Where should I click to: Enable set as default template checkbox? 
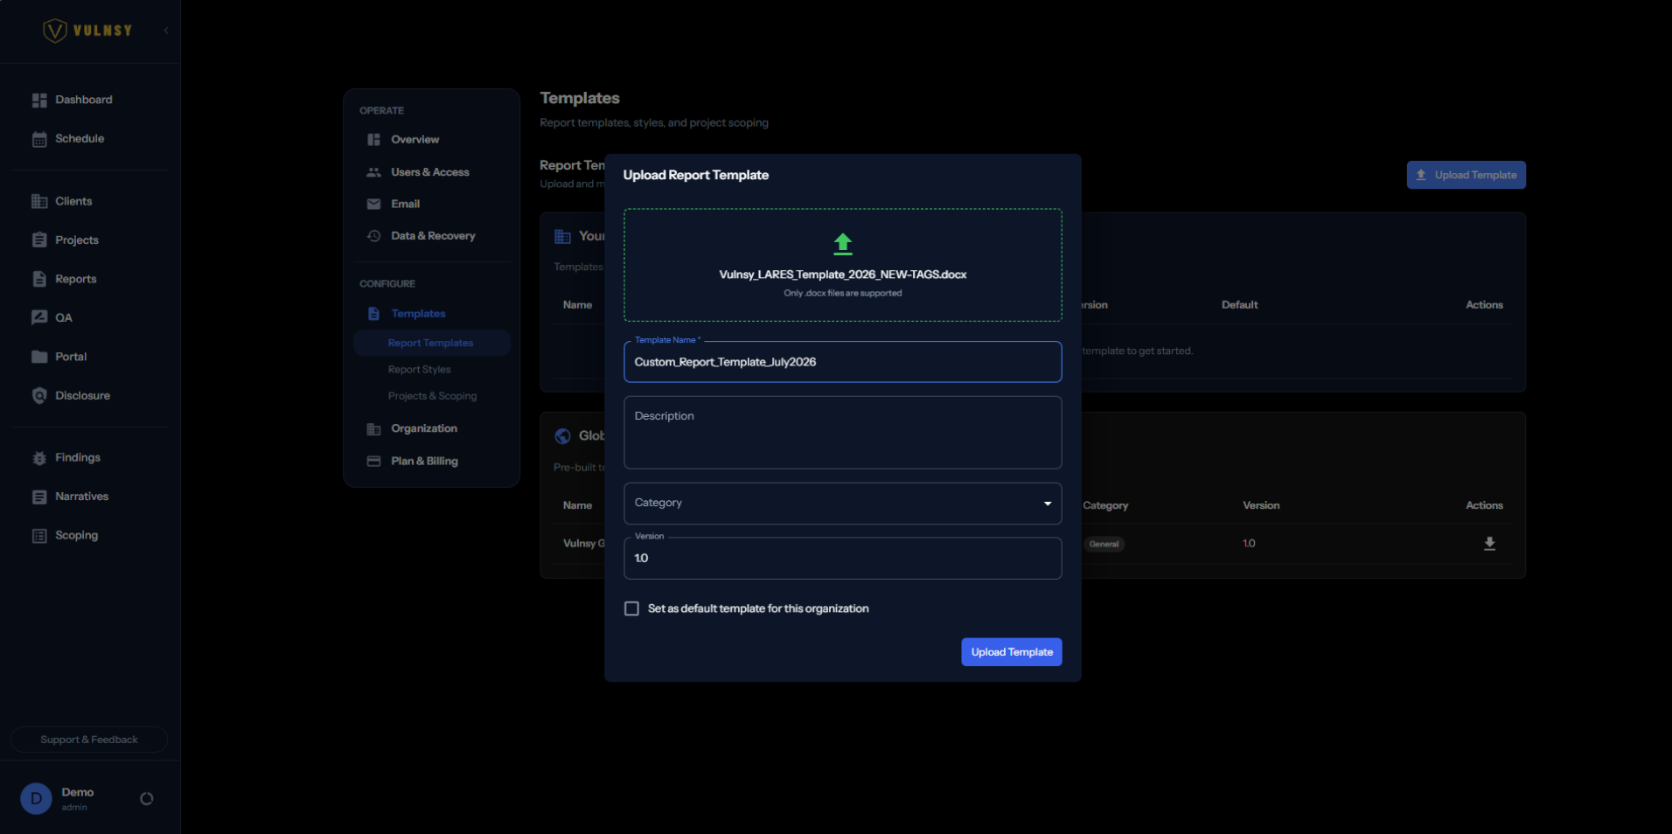(x=631, y=608)
